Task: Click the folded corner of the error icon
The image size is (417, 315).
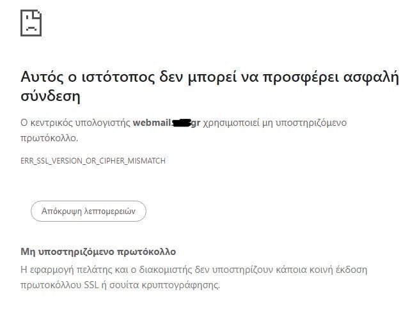Action: 38,13
